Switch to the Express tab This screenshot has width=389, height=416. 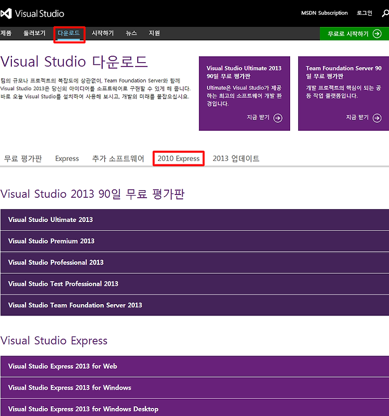[x=67, y=158]
